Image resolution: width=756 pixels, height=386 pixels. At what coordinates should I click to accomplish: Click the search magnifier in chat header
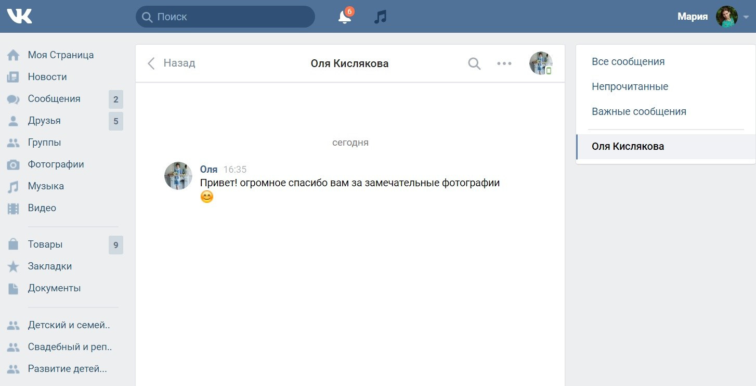pyautogui.click(x=474, y=63)
